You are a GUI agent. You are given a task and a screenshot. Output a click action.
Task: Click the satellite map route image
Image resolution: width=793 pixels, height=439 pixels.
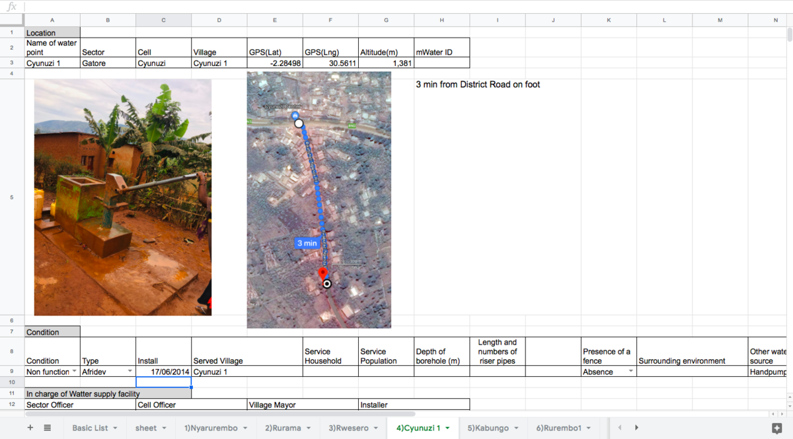tap(319, 199)
